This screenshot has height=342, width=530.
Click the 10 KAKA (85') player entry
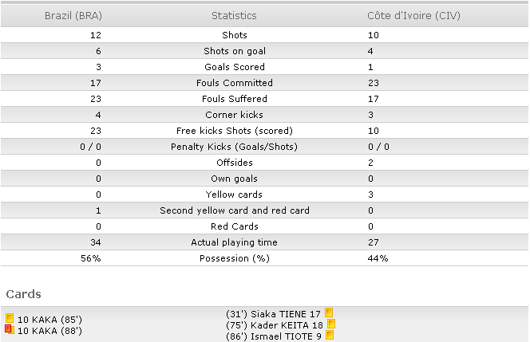49,320
